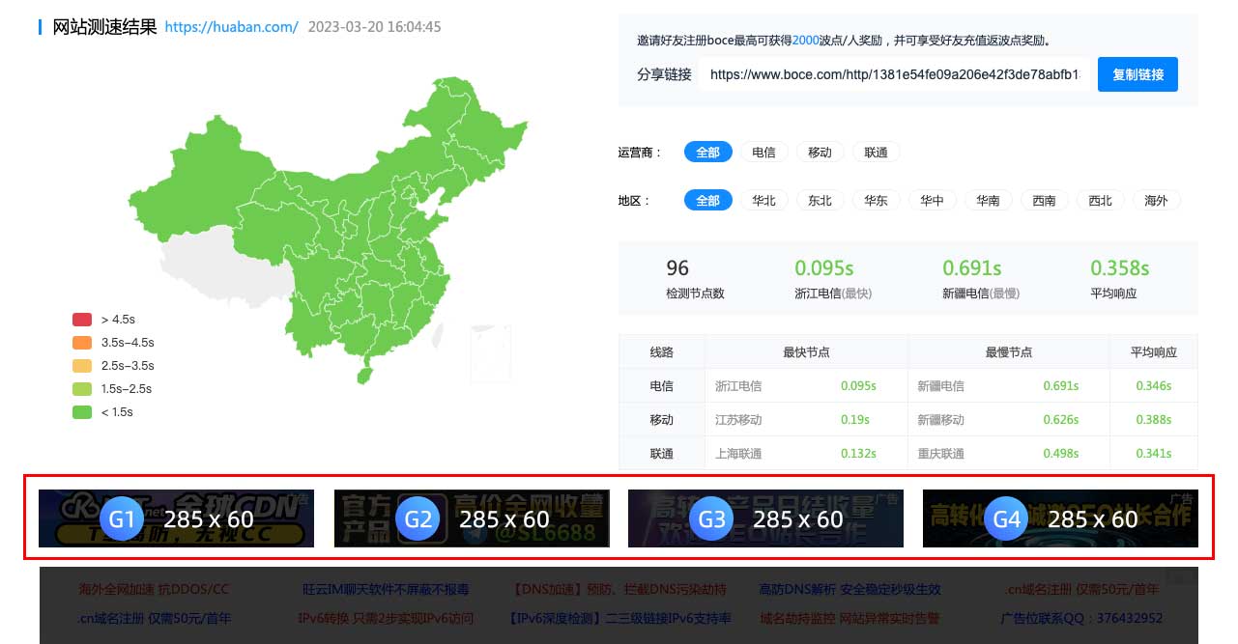The image size is (1238, 644).
Task: Filter the region by 华北
Action: click(x=763, y=201)
